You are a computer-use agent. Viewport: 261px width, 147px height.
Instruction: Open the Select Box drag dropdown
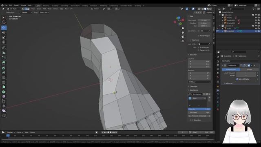coord(44,13)
